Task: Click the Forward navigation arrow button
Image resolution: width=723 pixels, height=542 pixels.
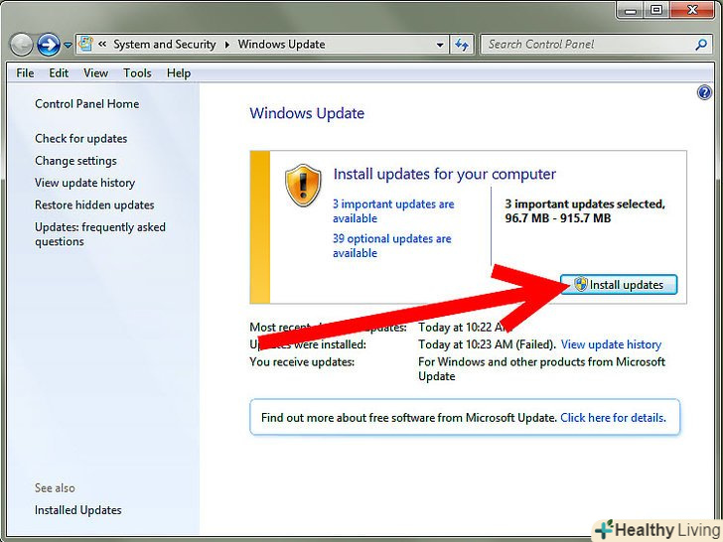Action: pyautogui.click(x=49, y=45)
